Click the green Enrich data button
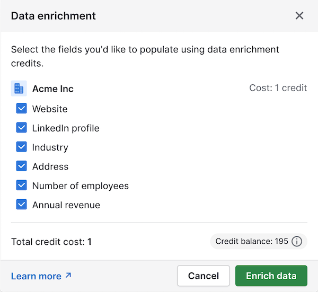Image resolution: width=318 pixels, height=292 pixels. 271,276
